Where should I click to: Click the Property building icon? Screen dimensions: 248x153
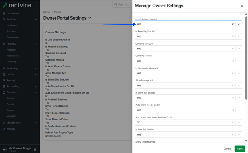pos(4,44)
